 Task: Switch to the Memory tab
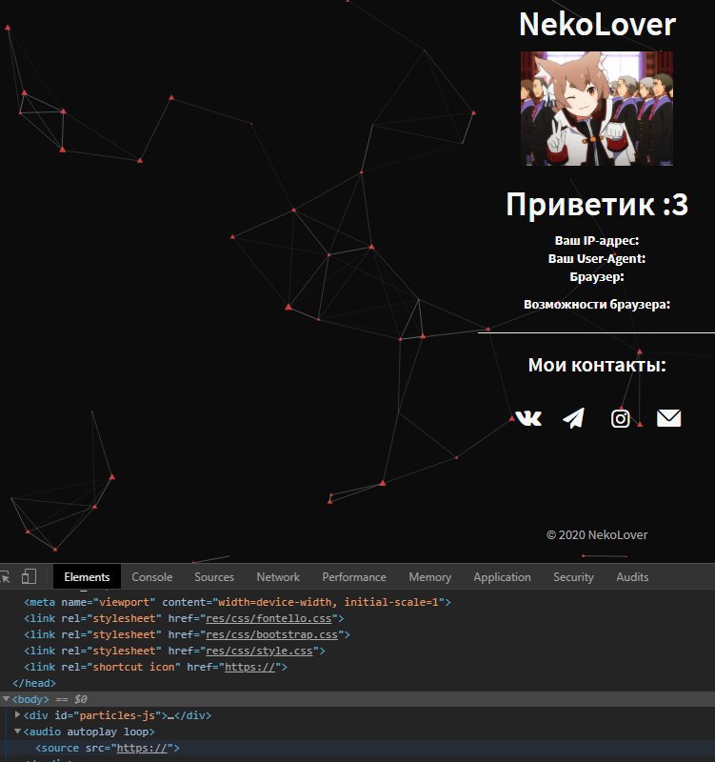point(430,577)
